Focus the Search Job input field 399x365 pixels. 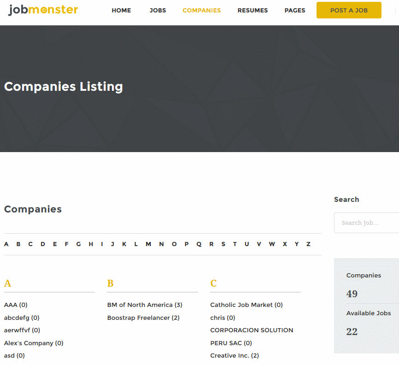pos(366,223)
